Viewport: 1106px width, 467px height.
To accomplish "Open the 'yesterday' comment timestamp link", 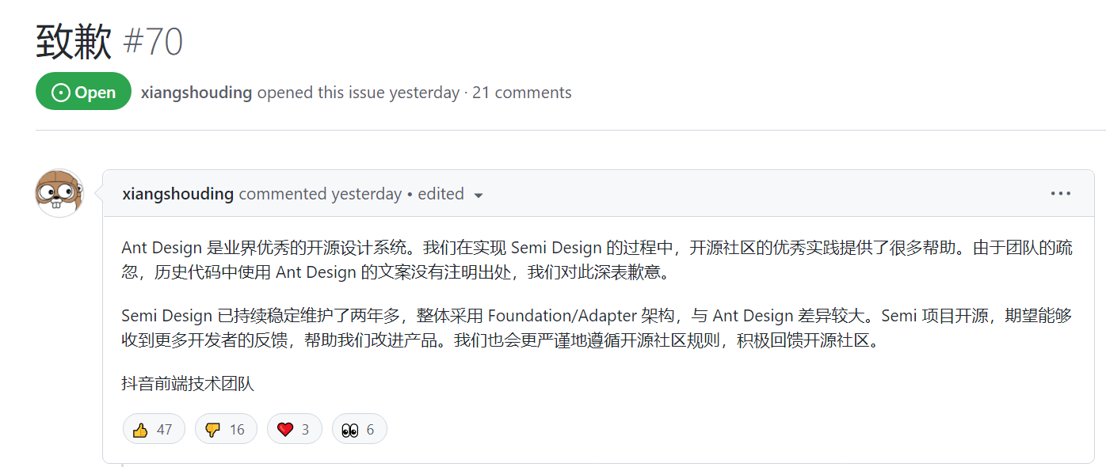I will [366, 194].
